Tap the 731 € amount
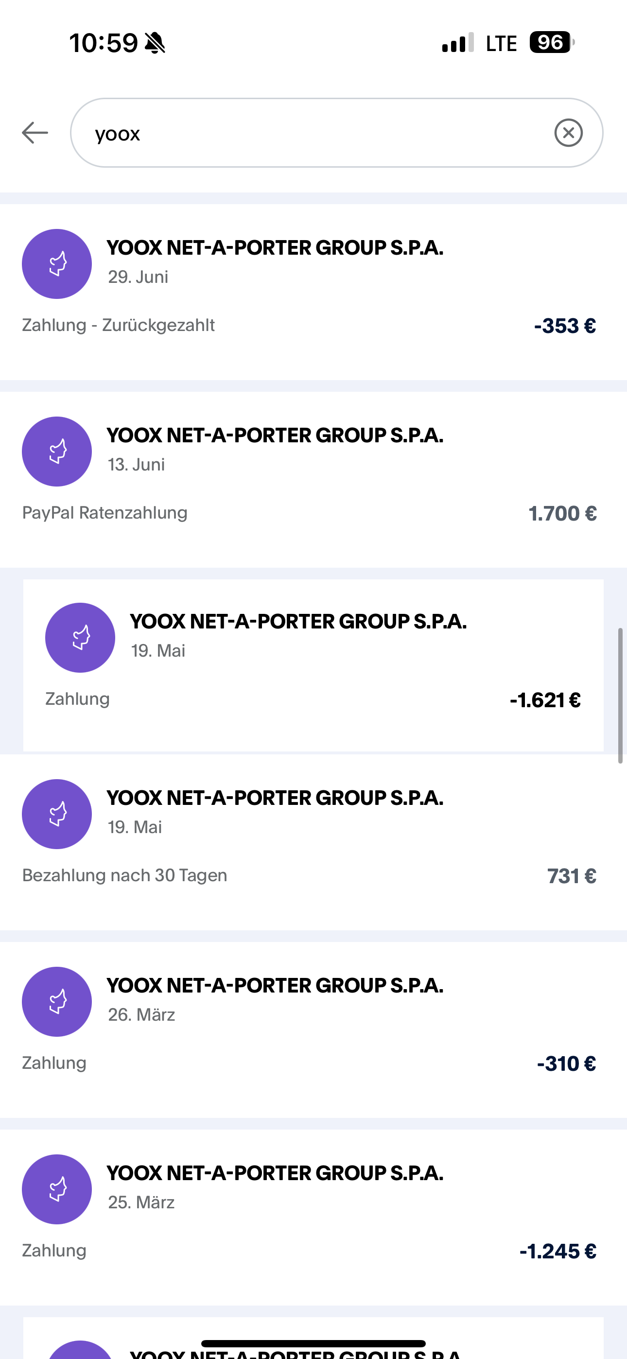627x1359 pixels. click(x=572, y=876)
